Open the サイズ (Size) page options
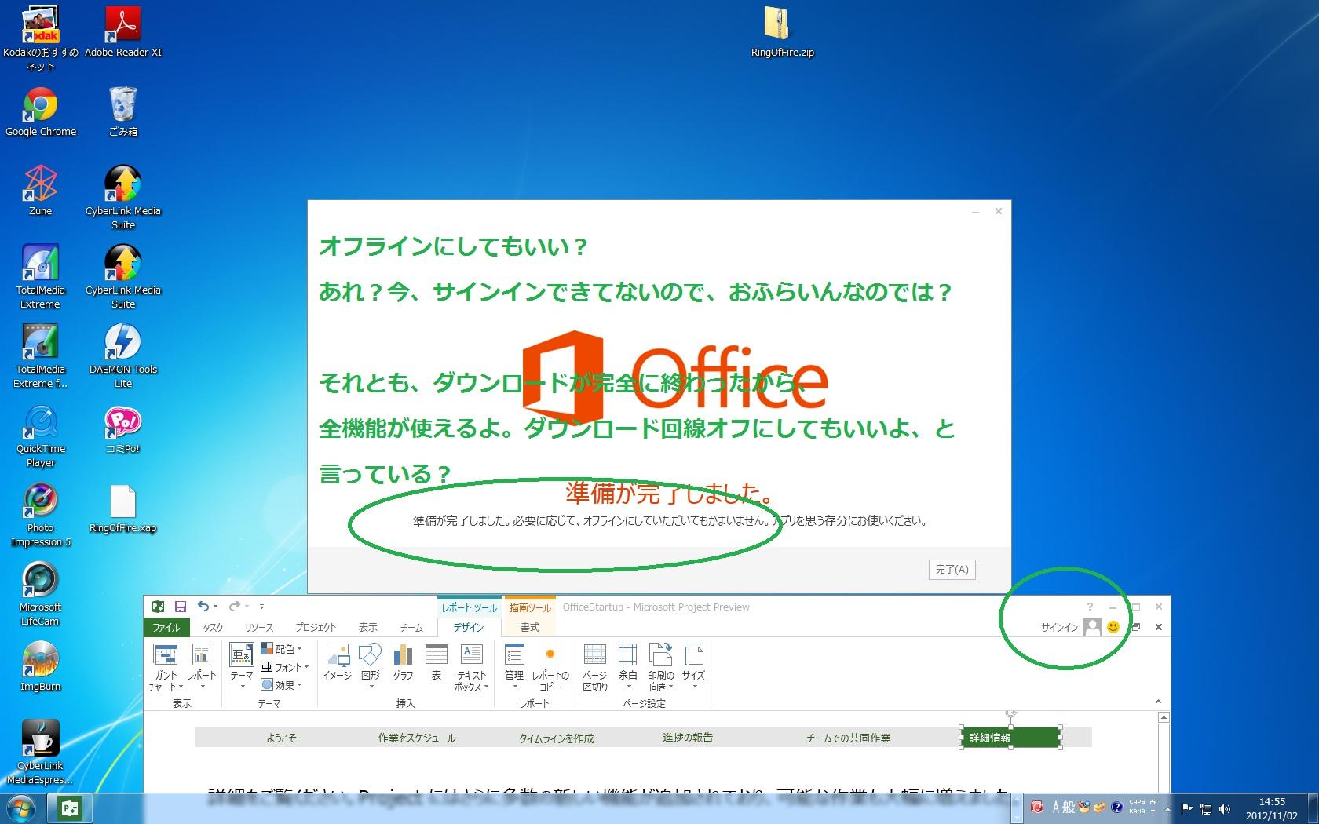 [693, 667]
